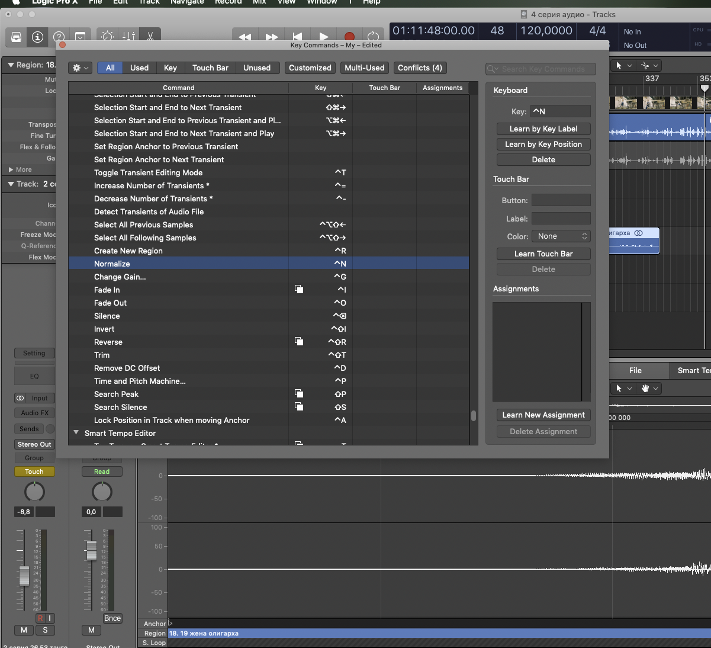Screen dimensions: 711x648
Task: Click the Learn New Assignment button
Action: 543,415
